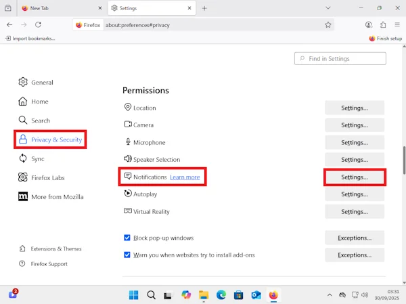Click the forward navigation arrow
Screen dimensions: 406x304
24,24
